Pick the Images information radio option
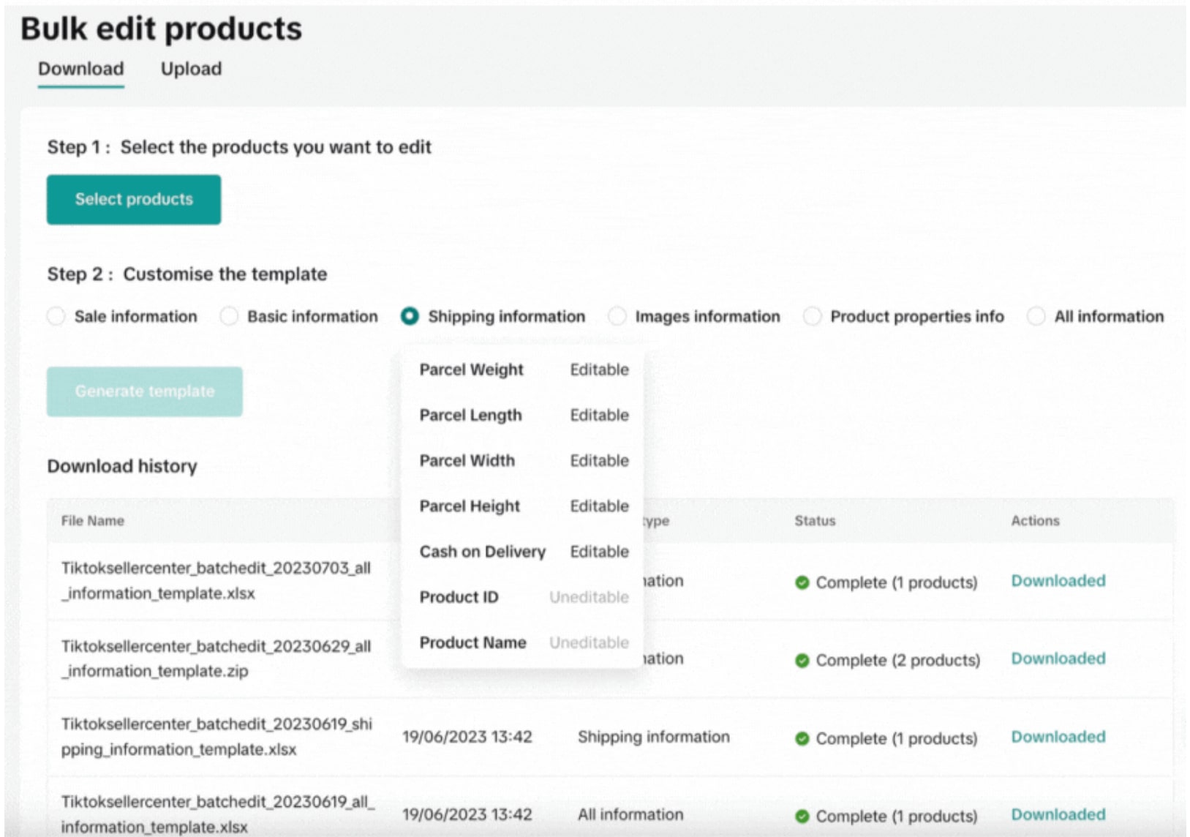1190x837 pixels. [617, 316]
